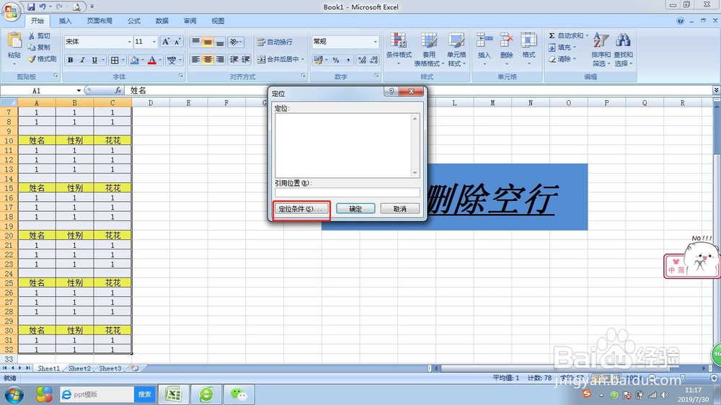Viewport: 721px width, 405px height.
Task: Open the fill color dropdown arrow
Action: 143,60
